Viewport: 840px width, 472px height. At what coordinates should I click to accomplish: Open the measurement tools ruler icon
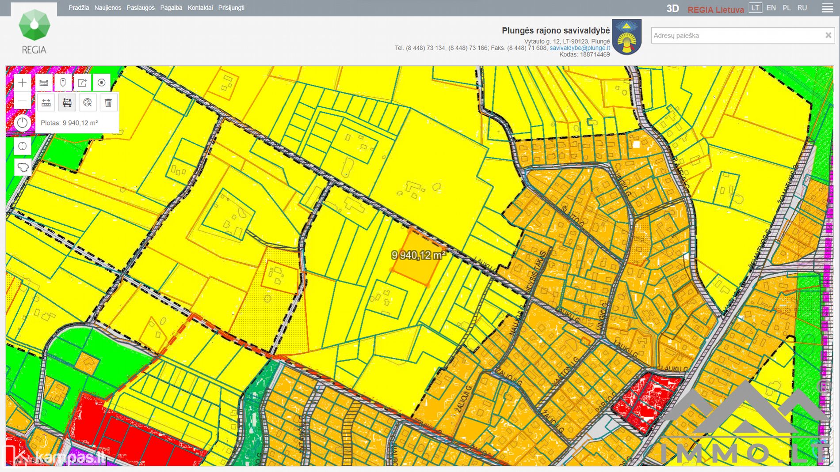tap(44, 83)
